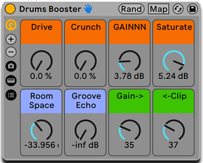Click the -inf dB value
This screenshot has height=163, width=203.
(85, 145)
